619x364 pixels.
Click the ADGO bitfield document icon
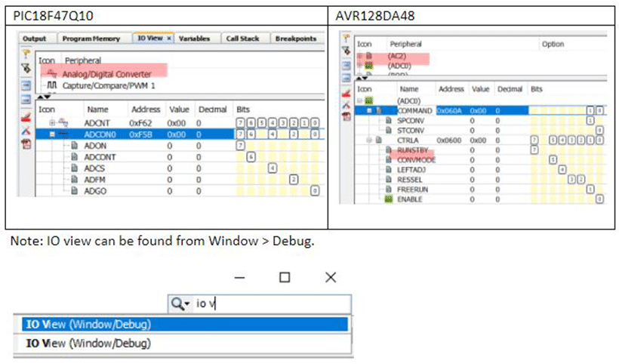point(75,191)
